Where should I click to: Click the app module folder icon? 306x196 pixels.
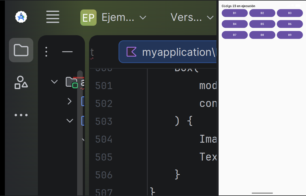[x=72, y=82]
